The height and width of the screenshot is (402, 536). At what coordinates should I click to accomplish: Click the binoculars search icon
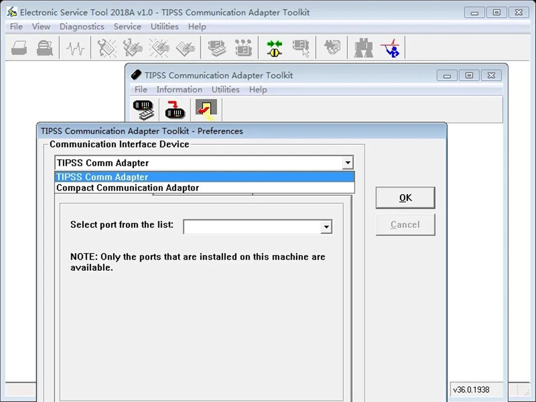[x=364, y=48]
